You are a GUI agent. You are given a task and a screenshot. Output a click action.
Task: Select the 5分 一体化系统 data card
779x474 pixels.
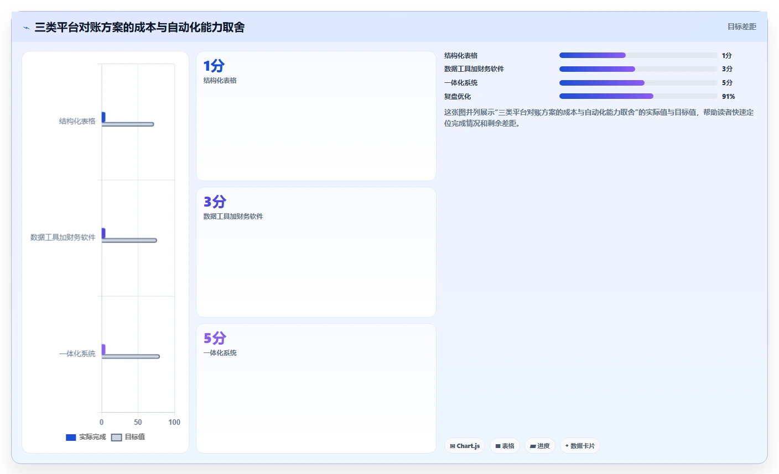pyautogui.click(x=316, y=388)
